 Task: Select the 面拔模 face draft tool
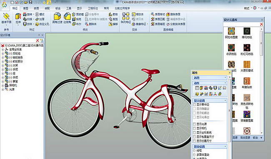(78, 14)
